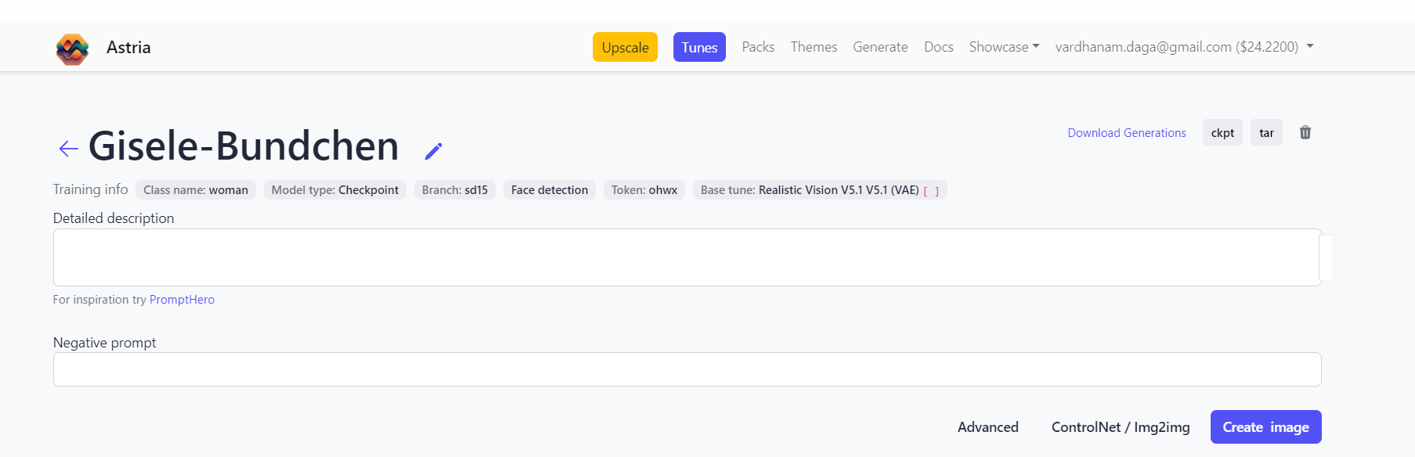
Task: Expand the Advanced options
Action: (x=987, y=427)
